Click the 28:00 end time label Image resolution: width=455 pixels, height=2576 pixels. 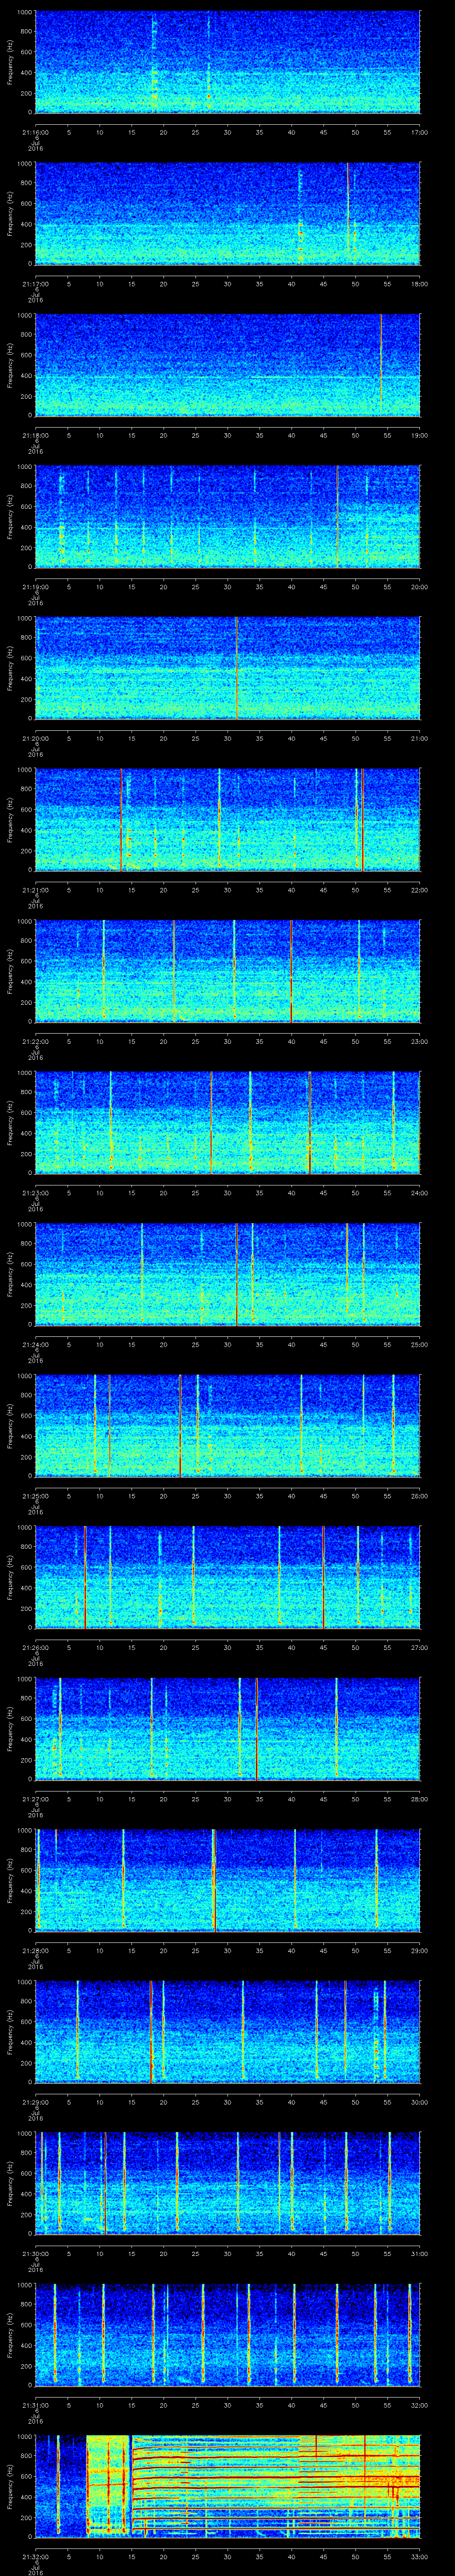click(420, 1798)
